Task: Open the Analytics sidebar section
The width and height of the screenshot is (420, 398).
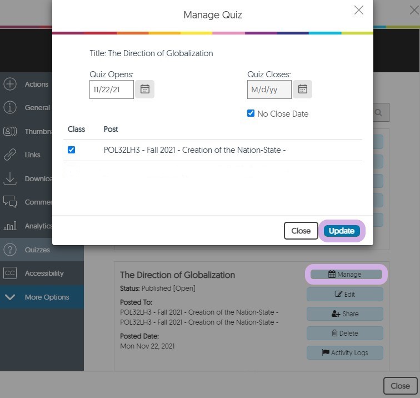Action: coord(26,226)
